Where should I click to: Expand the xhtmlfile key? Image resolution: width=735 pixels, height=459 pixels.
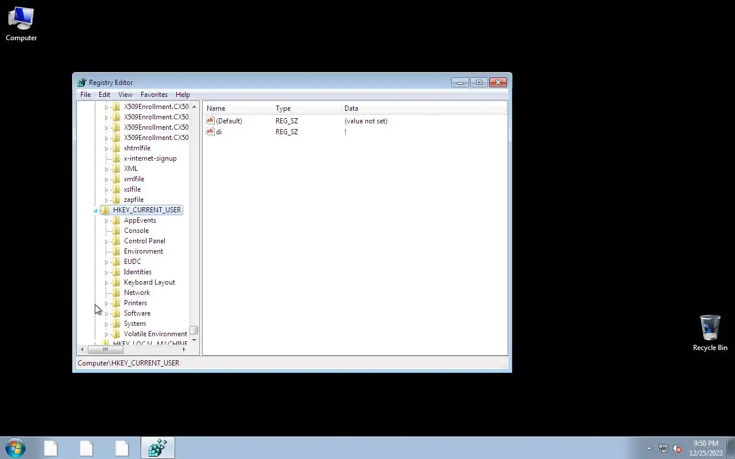(x=106, y=149)
